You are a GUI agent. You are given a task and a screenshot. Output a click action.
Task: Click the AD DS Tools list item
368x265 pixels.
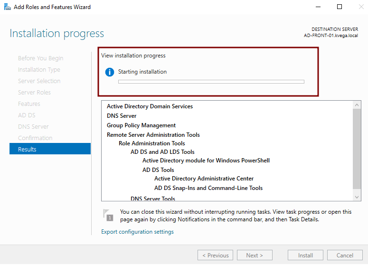(x=158, y=170)
